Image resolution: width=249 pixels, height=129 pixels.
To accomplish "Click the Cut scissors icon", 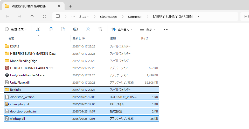I will tap(38, 29).
